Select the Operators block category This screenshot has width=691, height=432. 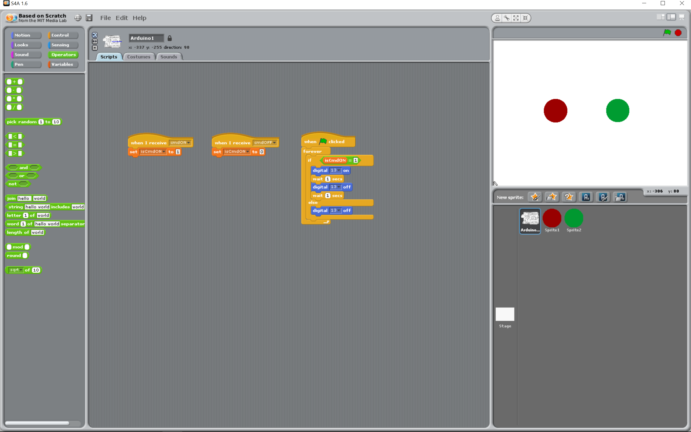coord(63,55)
